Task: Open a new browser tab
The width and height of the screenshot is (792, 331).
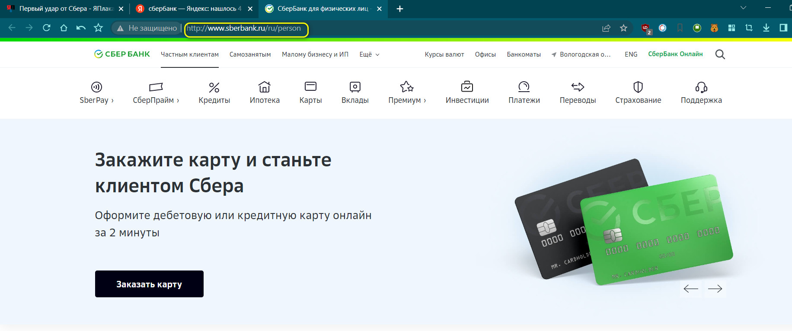Action: (400, 9)
